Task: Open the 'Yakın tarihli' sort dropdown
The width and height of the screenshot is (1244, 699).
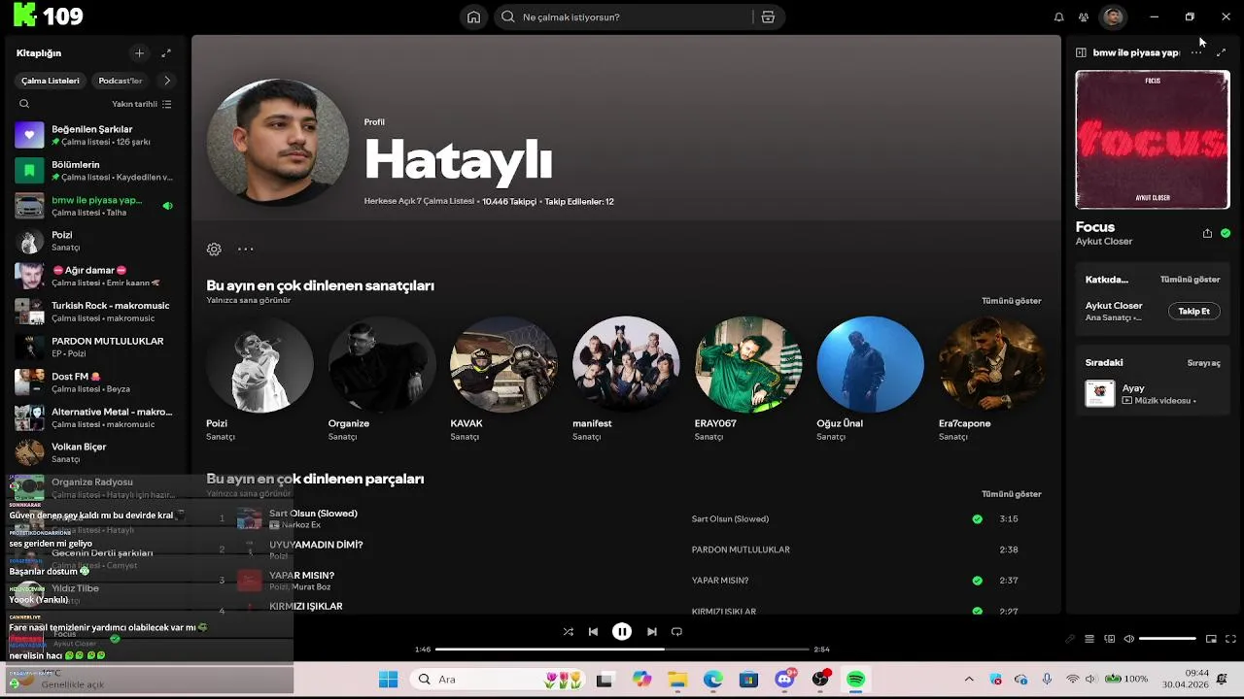Action: 142,104
